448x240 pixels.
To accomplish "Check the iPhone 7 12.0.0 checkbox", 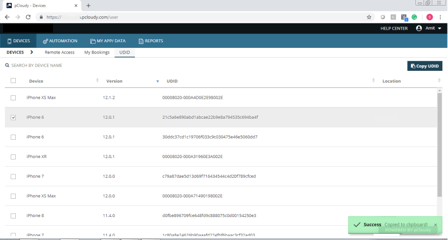I will pyautogui.click(x=13, y=176).
